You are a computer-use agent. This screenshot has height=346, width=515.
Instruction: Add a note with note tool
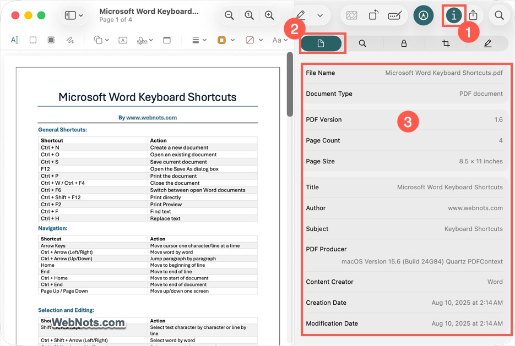(x=167, y=40)
